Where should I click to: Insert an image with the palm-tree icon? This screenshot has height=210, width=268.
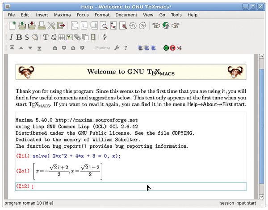(x=69, y=37)
